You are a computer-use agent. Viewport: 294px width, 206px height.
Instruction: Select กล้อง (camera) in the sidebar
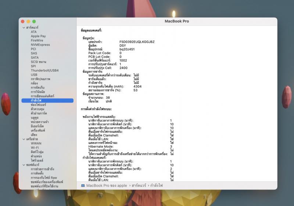point(34,83)
